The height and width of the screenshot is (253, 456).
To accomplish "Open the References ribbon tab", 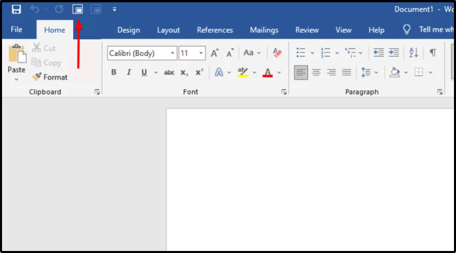I will 215,30.
